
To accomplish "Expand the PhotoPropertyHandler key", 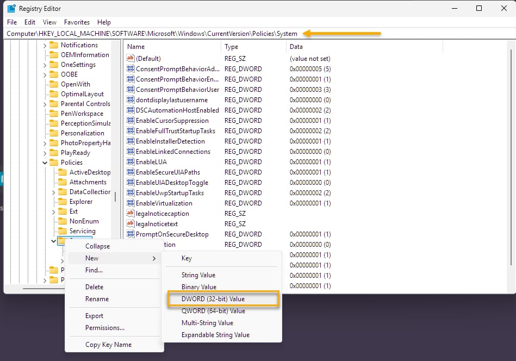I will pos(45,144).
